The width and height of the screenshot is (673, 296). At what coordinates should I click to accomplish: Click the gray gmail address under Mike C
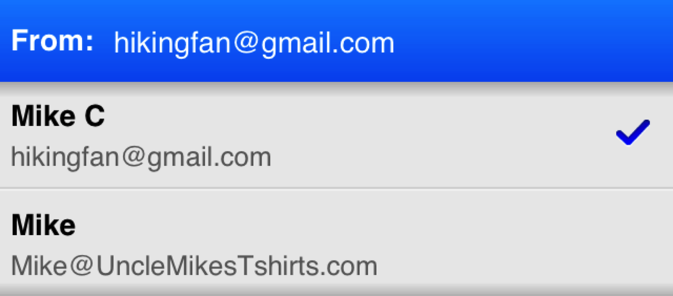(x=141, y=157)
